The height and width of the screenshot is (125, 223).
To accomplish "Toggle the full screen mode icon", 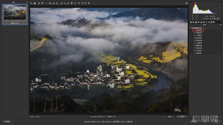I will click(187, 3).
